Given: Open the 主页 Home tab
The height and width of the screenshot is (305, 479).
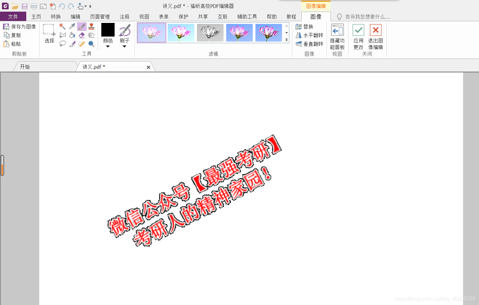Looking at the screenshot, I should 36,17.
